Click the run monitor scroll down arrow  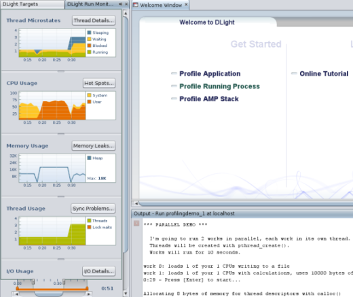coord(126,294)
